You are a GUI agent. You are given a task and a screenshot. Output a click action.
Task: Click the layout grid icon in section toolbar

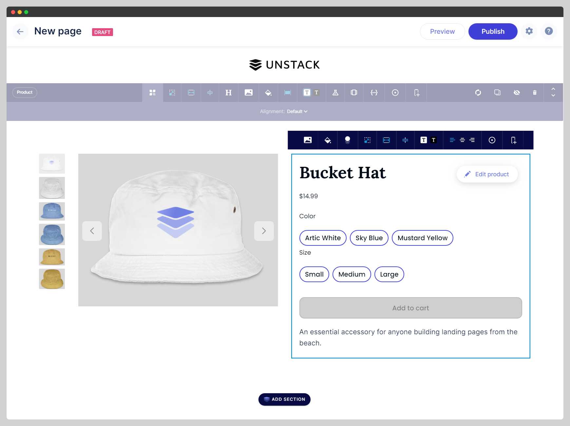coord(152,93)
